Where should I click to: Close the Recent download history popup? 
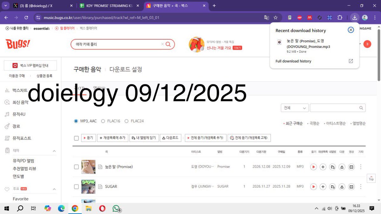(x=351, y=30)
